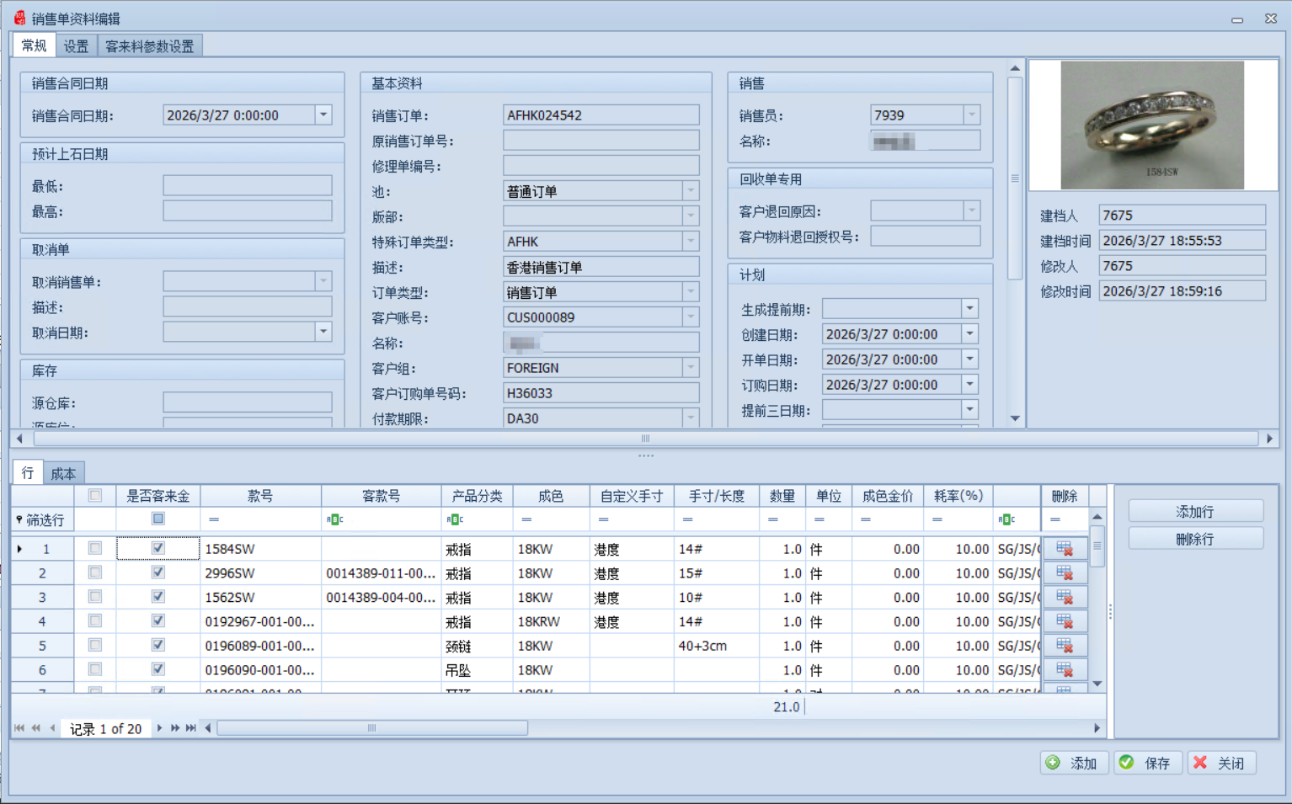The height and width of the screenshot is (804, 1292).
Task: Open filter operator icon in 成色 filter cell
Action: coord(526,519)
